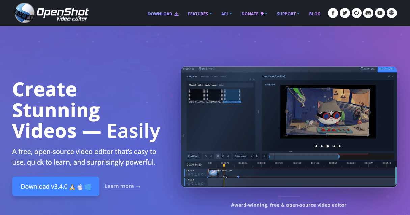Follow the Learn more link

pyautogui.click(x=122, y=186)
